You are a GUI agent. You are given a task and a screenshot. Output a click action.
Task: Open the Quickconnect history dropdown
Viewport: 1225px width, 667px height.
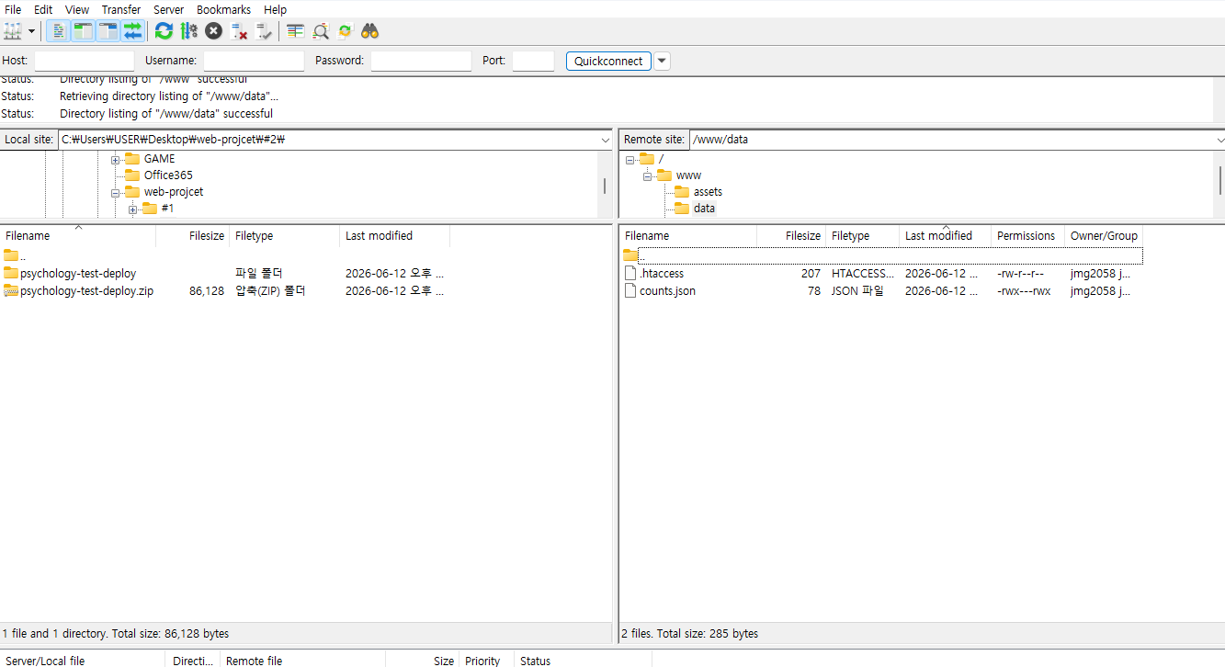pos(662,61)
